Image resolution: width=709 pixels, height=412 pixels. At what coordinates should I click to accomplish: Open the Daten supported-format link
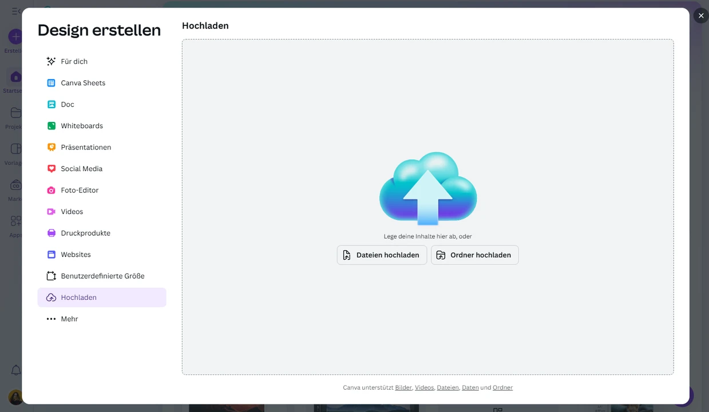tap(470, 387)
